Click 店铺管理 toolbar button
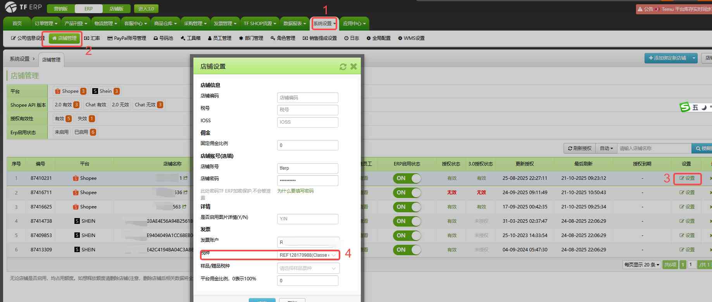The image size is (712, 302). click(x=64, y=38)
